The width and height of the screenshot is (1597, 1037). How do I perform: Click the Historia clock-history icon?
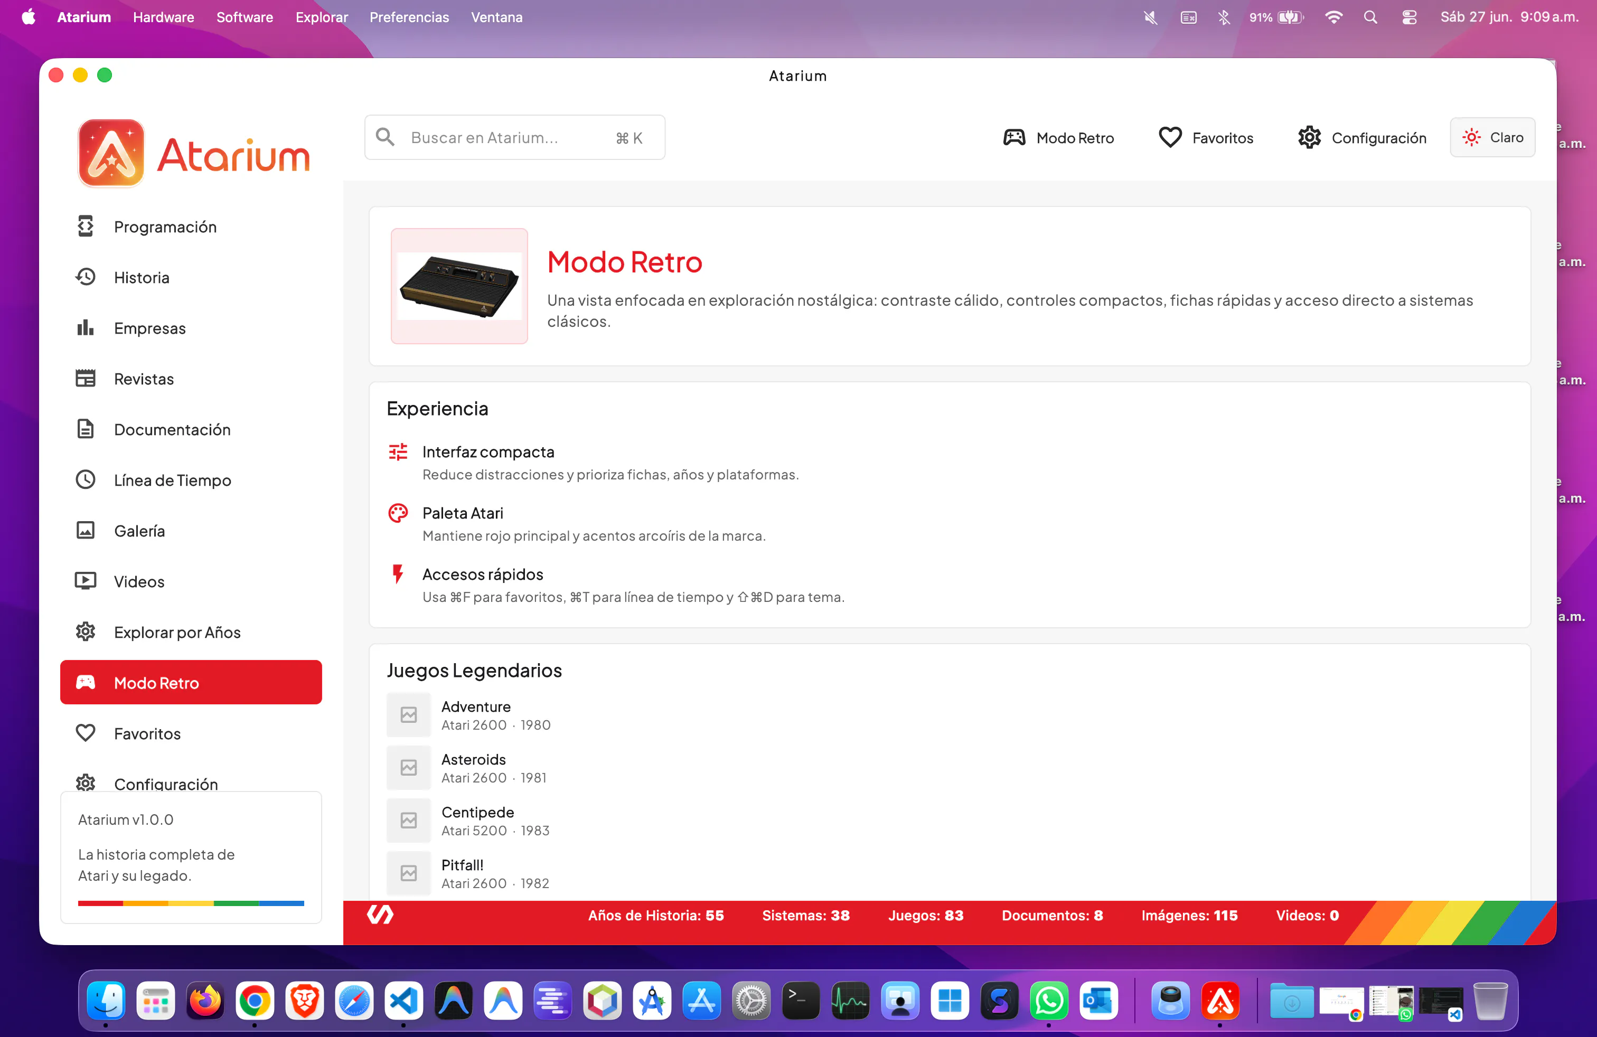tap(85, 277)
